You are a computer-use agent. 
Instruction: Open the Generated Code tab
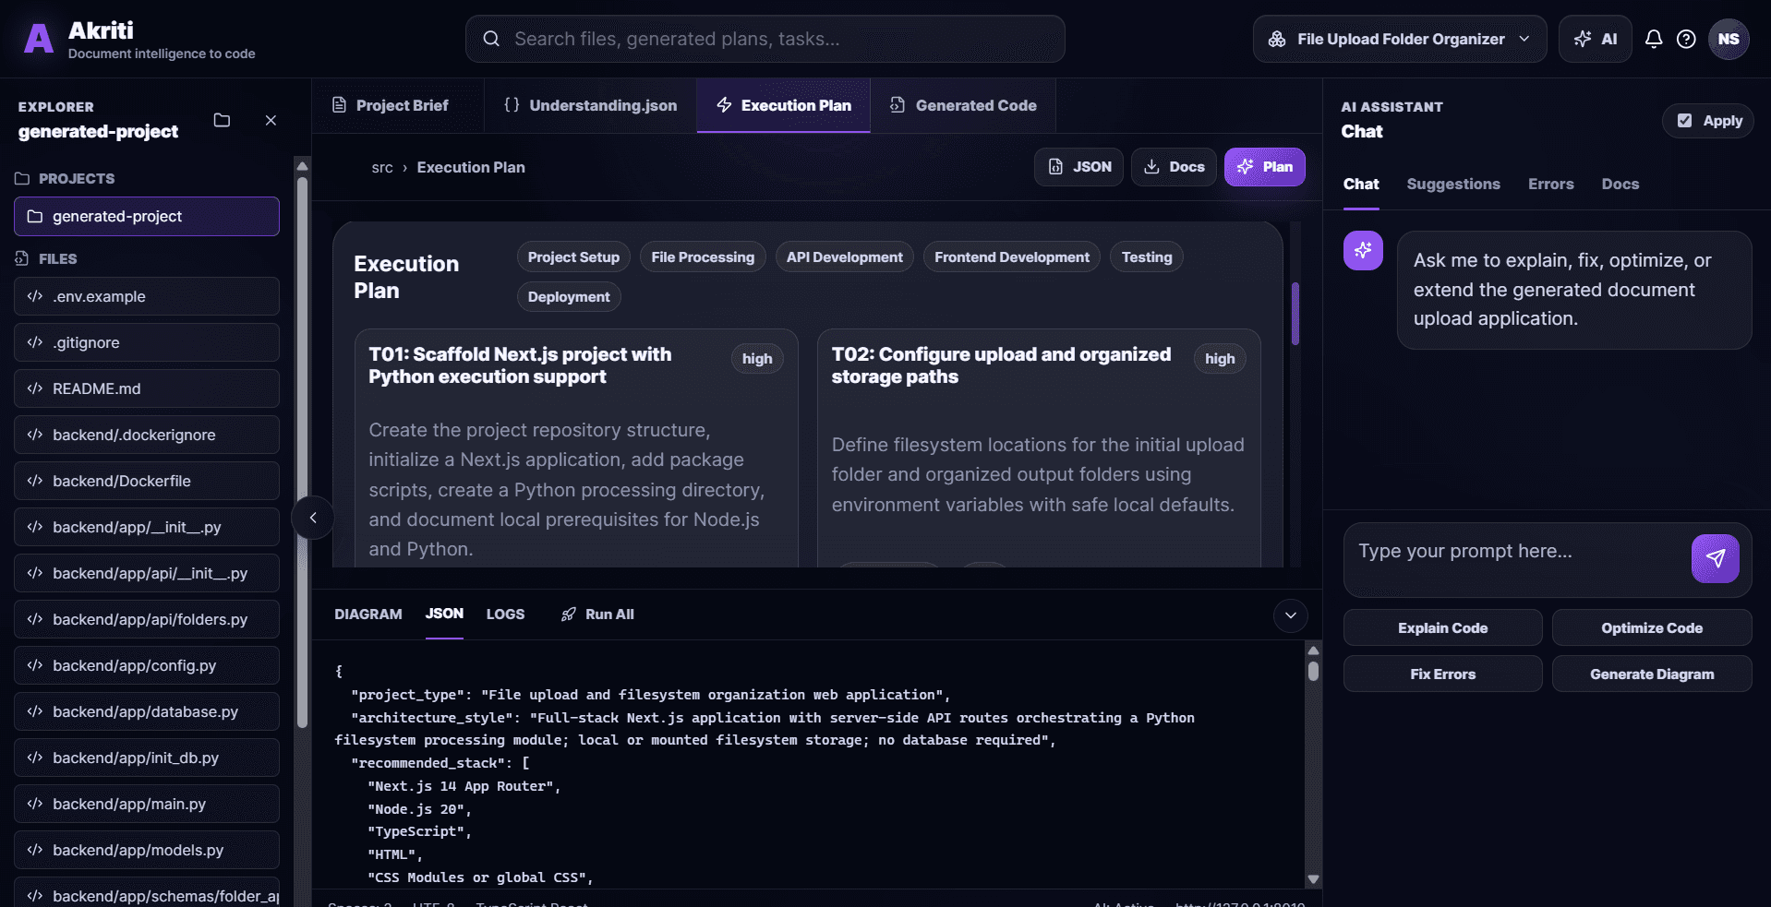click(963, 105)
